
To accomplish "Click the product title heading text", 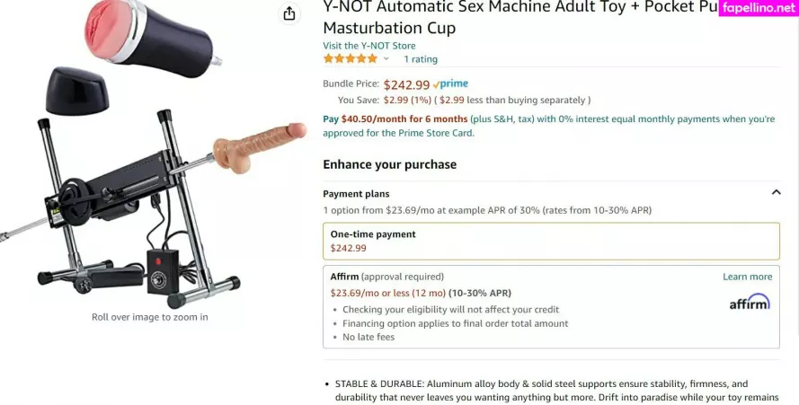I will tap(519, 17).
